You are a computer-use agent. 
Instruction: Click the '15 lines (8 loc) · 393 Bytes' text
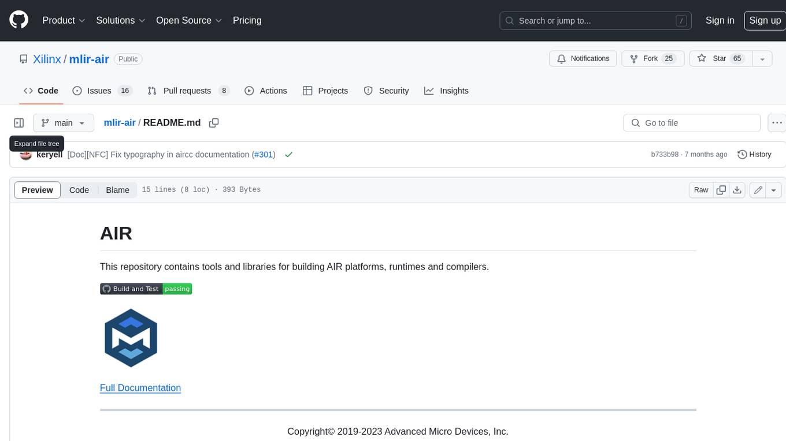201,190
